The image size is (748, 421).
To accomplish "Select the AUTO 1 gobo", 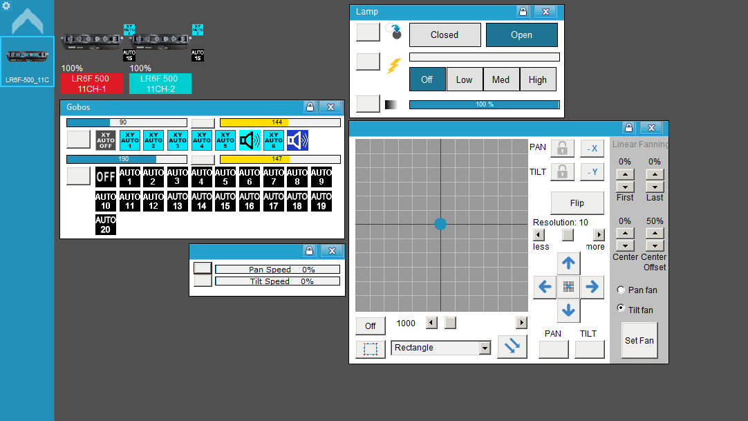I will click(130, 177).
